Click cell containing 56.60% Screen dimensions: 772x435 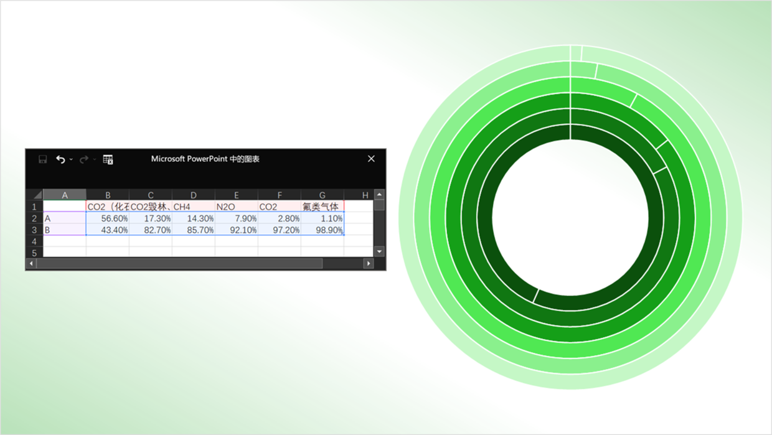click(x=108, y=218)
